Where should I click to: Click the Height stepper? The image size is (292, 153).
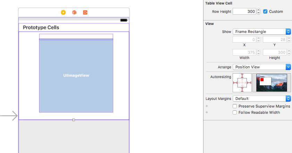[289, 52]
